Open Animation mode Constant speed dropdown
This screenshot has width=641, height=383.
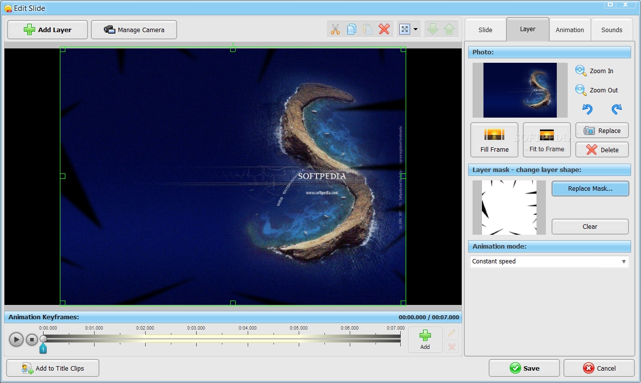point(549,261)
